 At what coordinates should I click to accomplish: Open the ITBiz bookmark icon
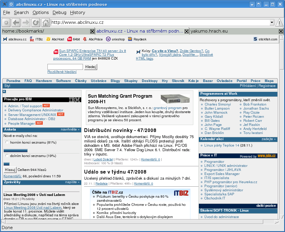coord(32,39)
